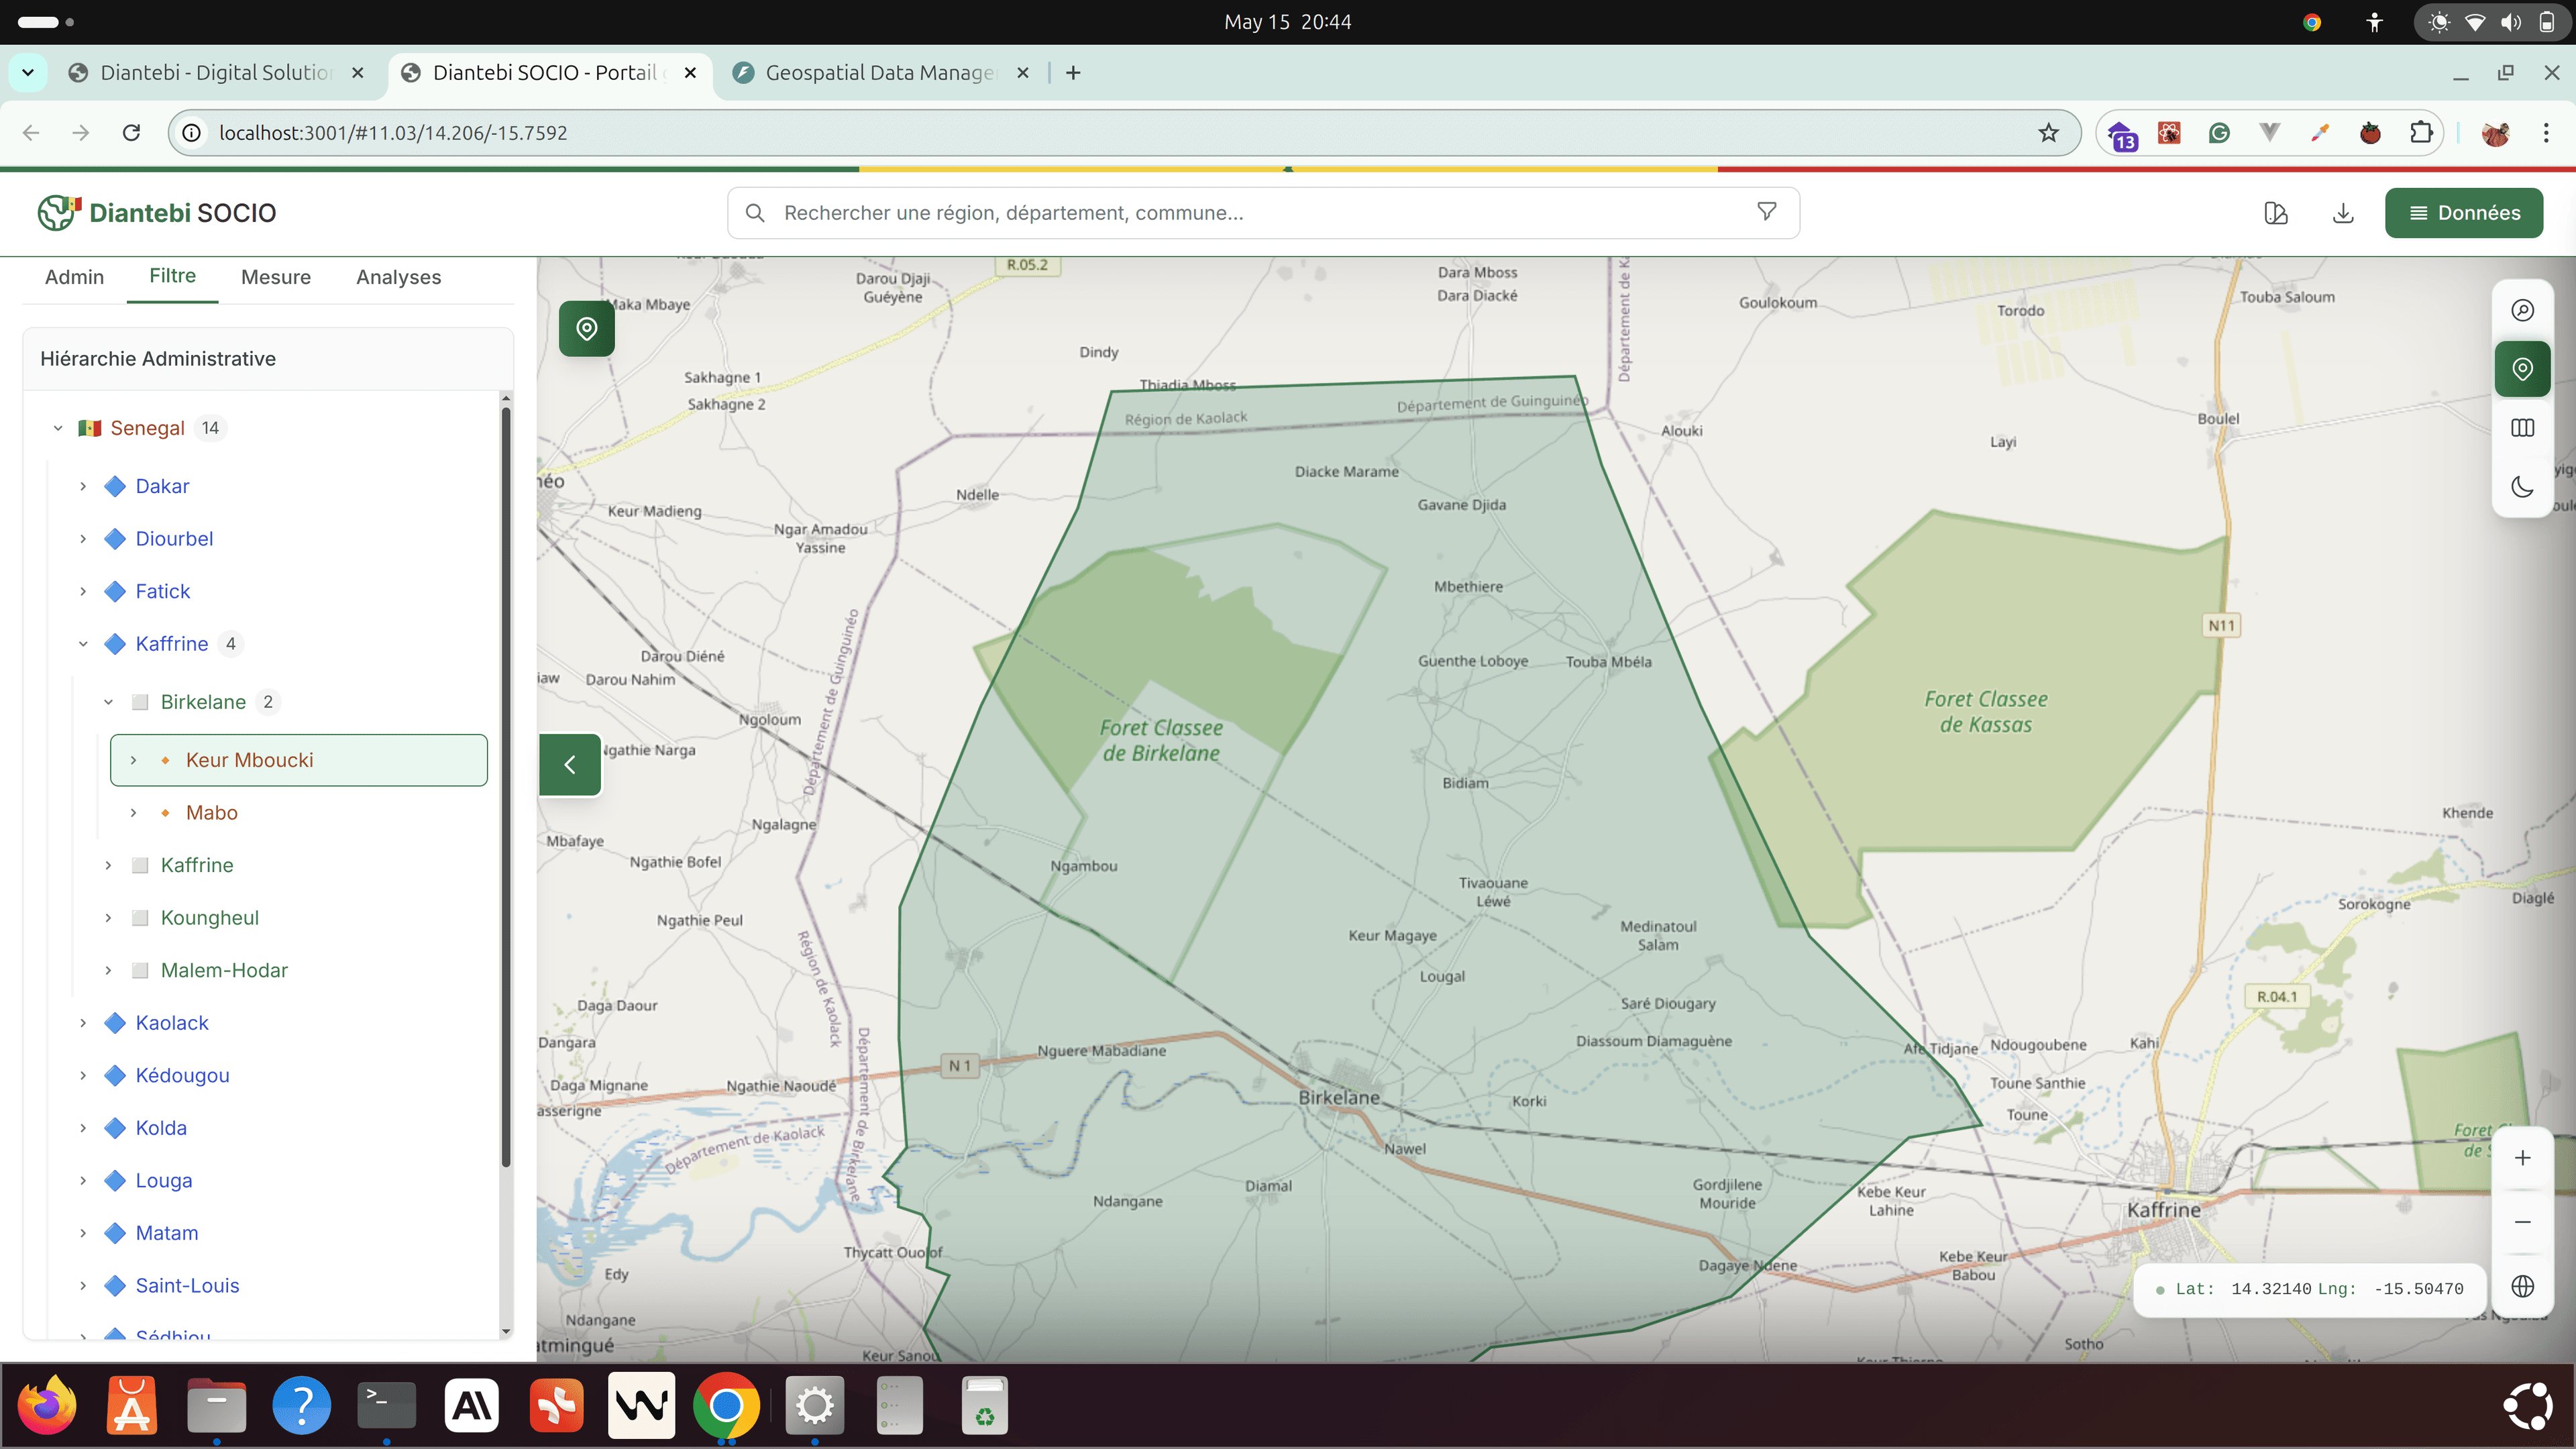
Task: Click the globe icon on map controls
Action: click(x=2522, y=1286)
